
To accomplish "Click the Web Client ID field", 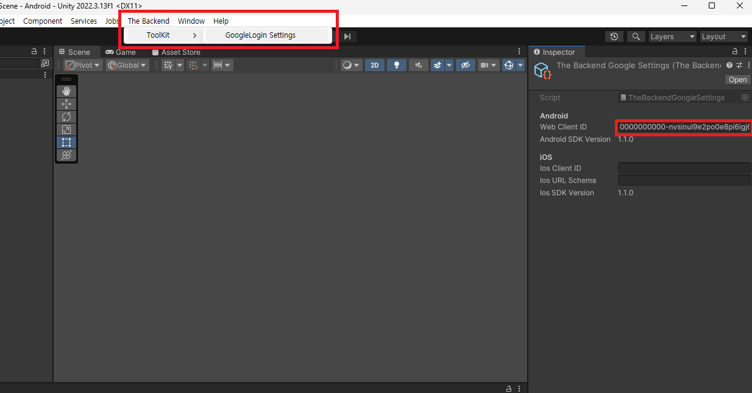I will (684, 127).
